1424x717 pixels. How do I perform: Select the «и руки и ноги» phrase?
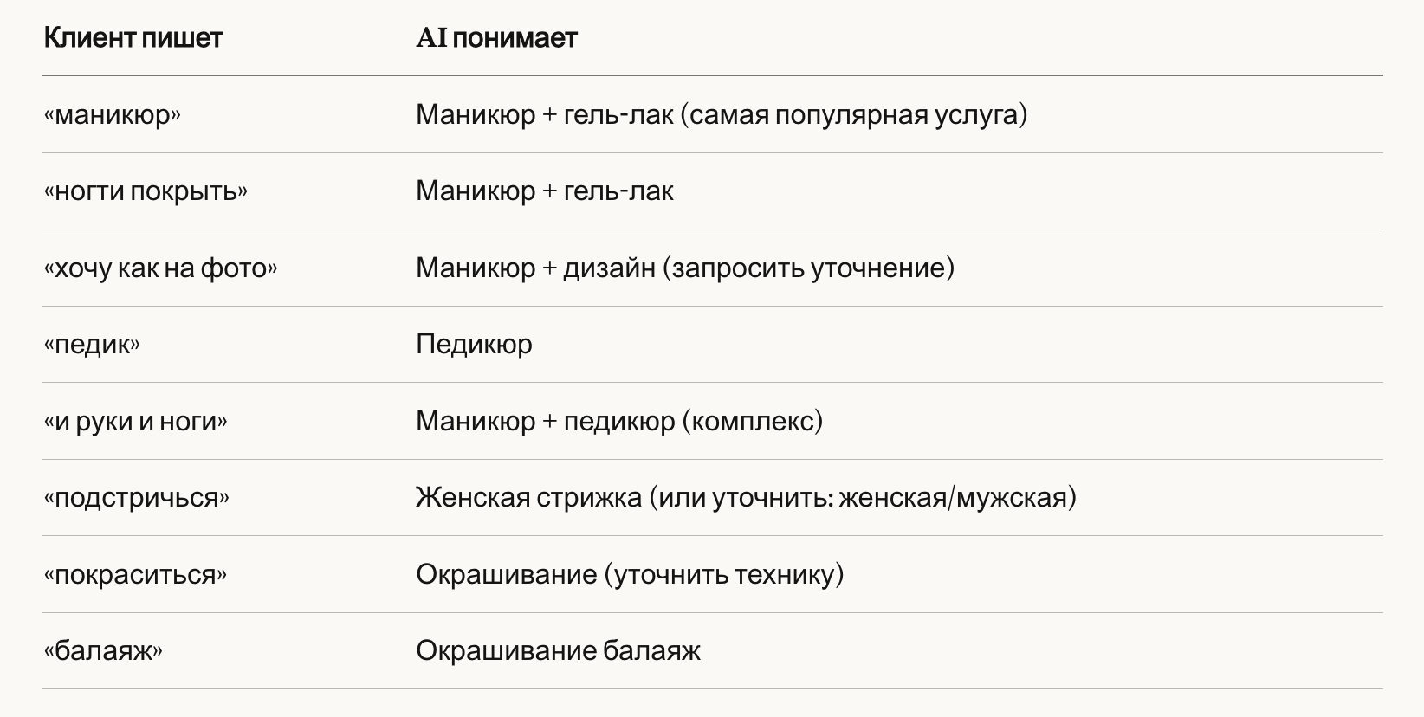point(135,422)
